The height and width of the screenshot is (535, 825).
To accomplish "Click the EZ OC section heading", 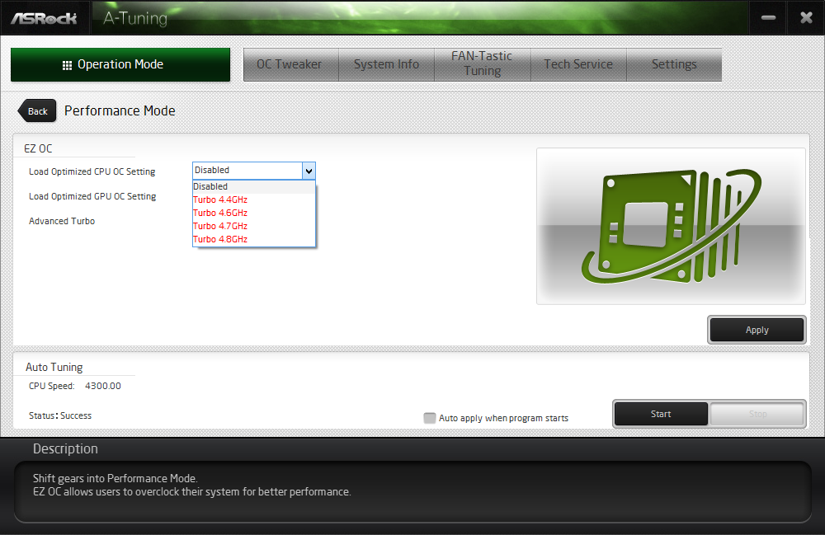I will pos(38,148).
